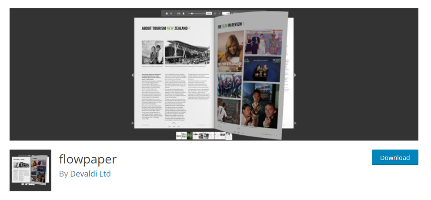The width and height of the screenshot is (431, 200).
Task: Select the green forest page thumbnail
Action: click(190, 136)
